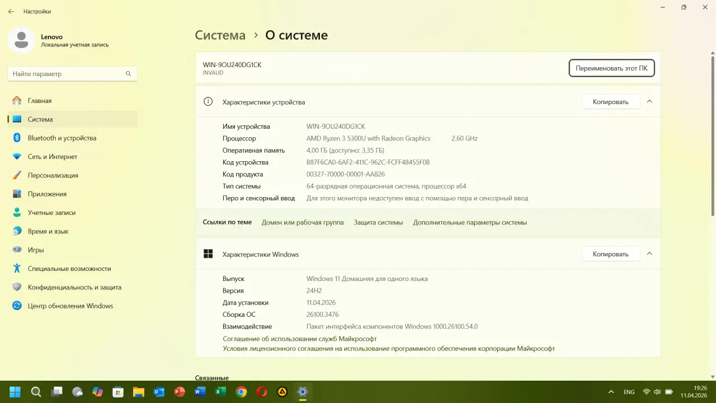Open the Защита системы link
This screenshot has width=716, height=403.
pos(378,222)
